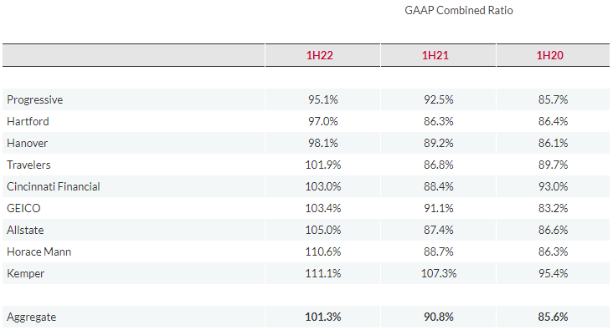Click the 1H22 column header
613x330 pixels.
coord(319,55)
